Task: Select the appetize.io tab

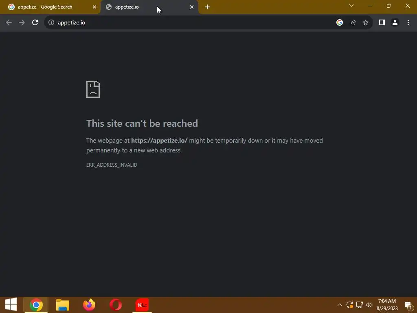Action: point(149,7)
